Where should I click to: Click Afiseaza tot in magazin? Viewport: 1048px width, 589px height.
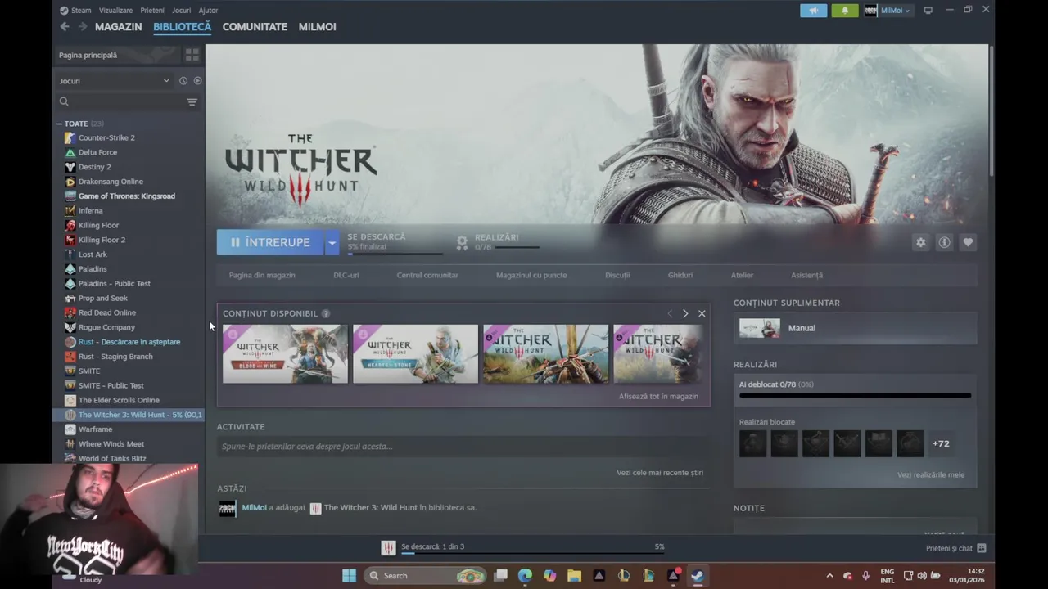point(658,396)
